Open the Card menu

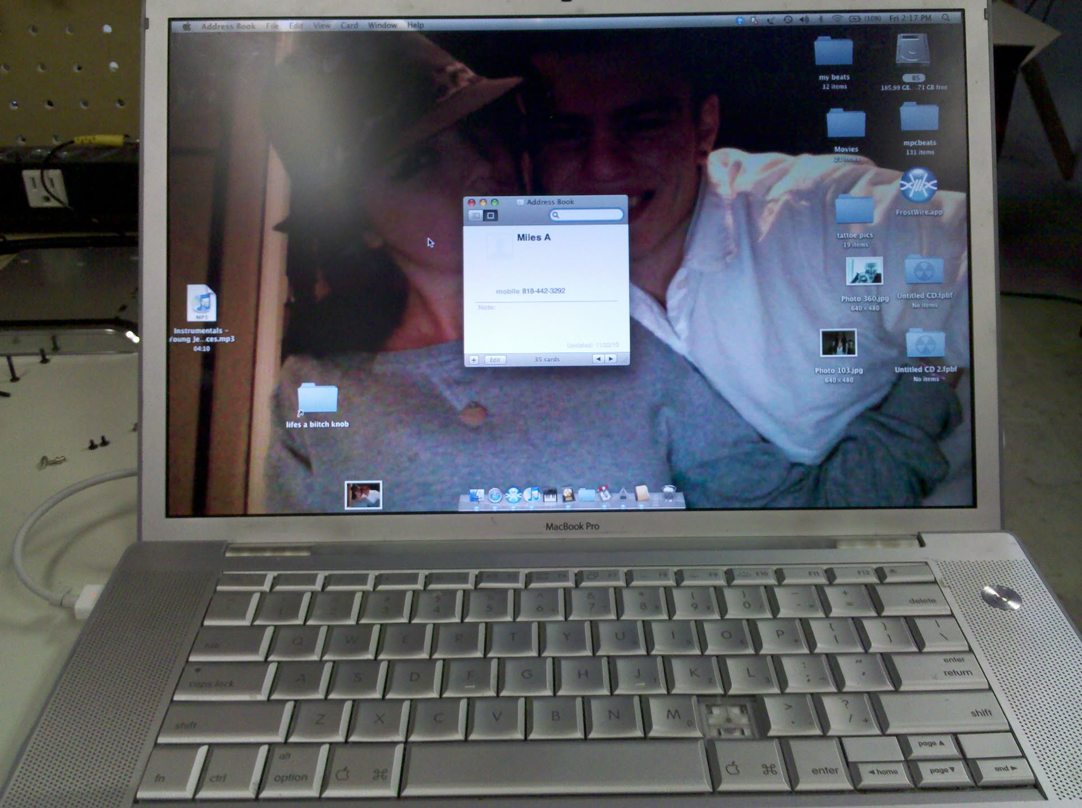pyautogui.click(x=349, y=26)
